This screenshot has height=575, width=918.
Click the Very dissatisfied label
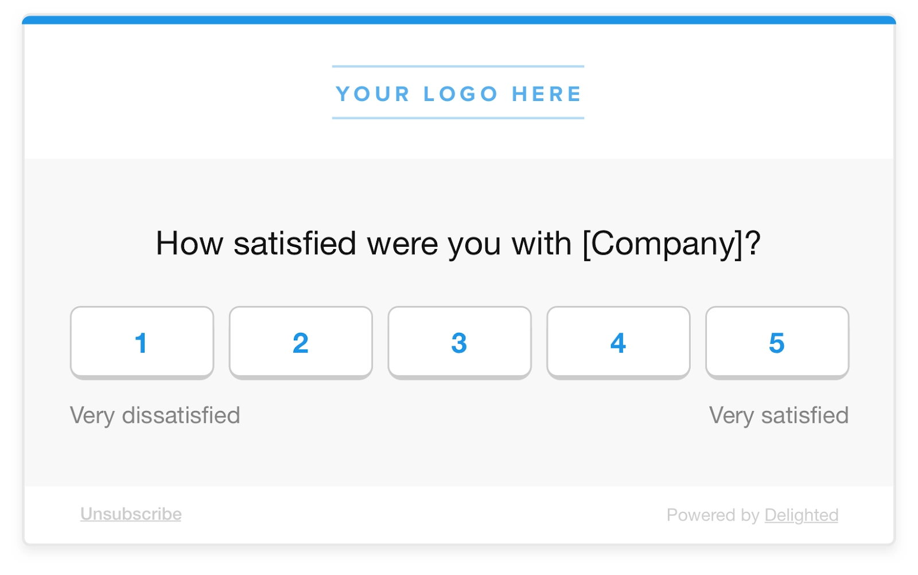click(155, 415)
